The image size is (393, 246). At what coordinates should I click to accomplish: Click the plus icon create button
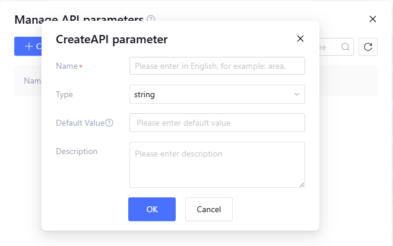28,46
